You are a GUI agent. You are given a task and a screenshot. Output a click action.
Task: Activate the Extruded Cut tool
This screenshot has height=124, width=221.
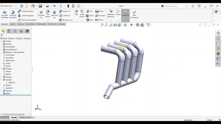[x=41, y=14]
